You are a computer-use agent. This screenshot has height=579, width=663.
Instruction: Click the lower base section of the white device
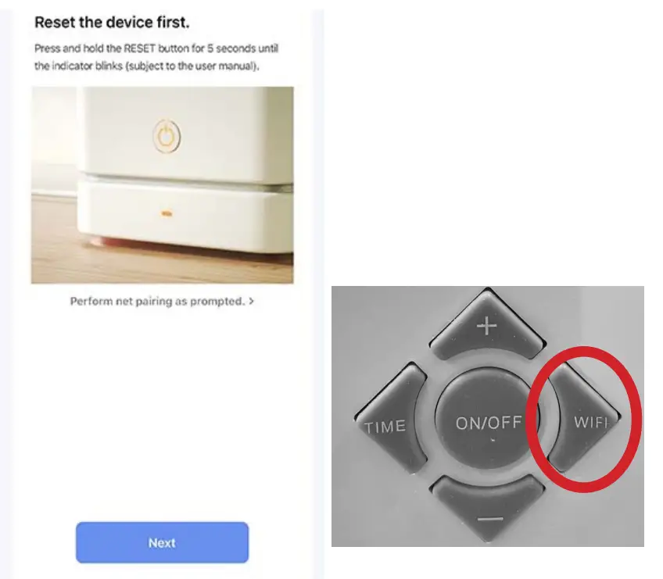pyautogui.click(x=186, y=216)
